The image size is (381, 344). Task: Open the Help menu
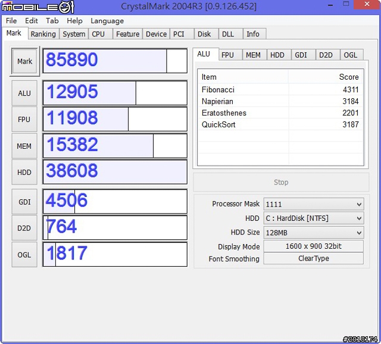[x=74, y=21]
